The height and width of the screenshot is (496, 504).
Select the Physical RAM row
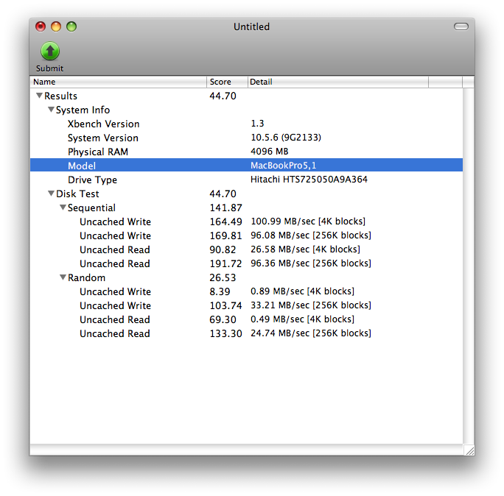(x=247, y=152)
